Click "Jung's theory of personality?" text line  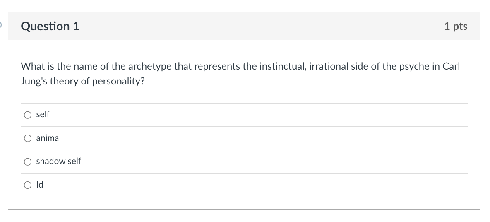(83, 82)
